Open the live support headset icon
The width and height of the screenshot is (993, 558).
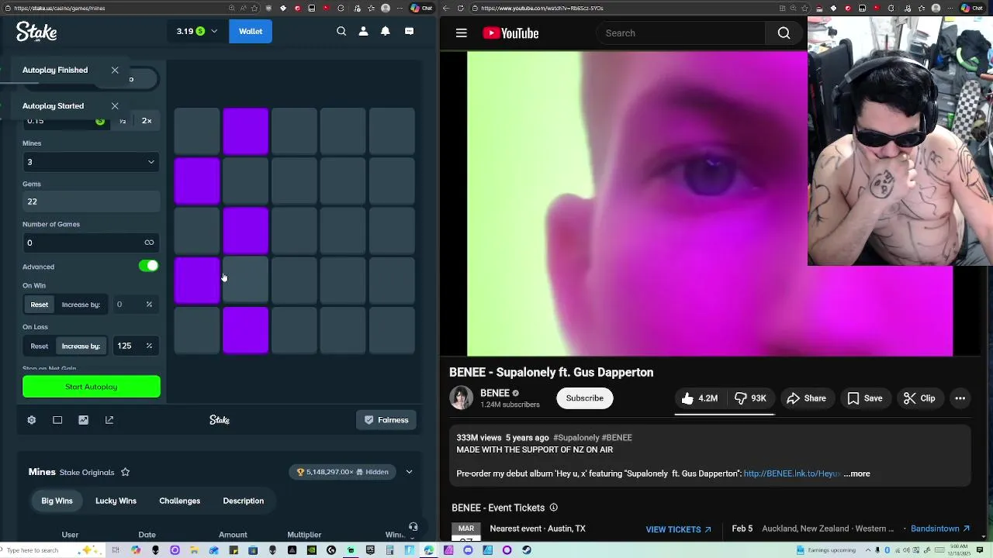413,527
